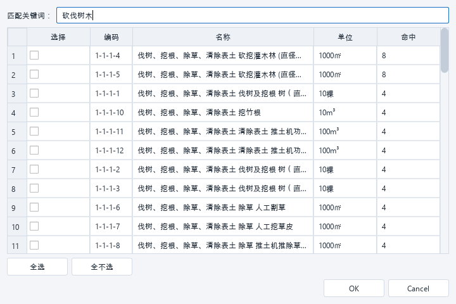Viewport: 456px width, 304px height.
Task: Click code cell 1-1-1-2
Action: coord(111,169)
